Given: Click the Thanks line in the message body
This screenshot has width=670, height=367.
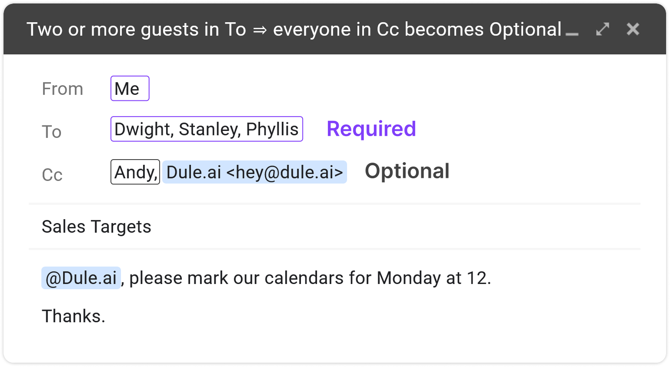Looking at the screenshot, I should click(x=73, y=316).
